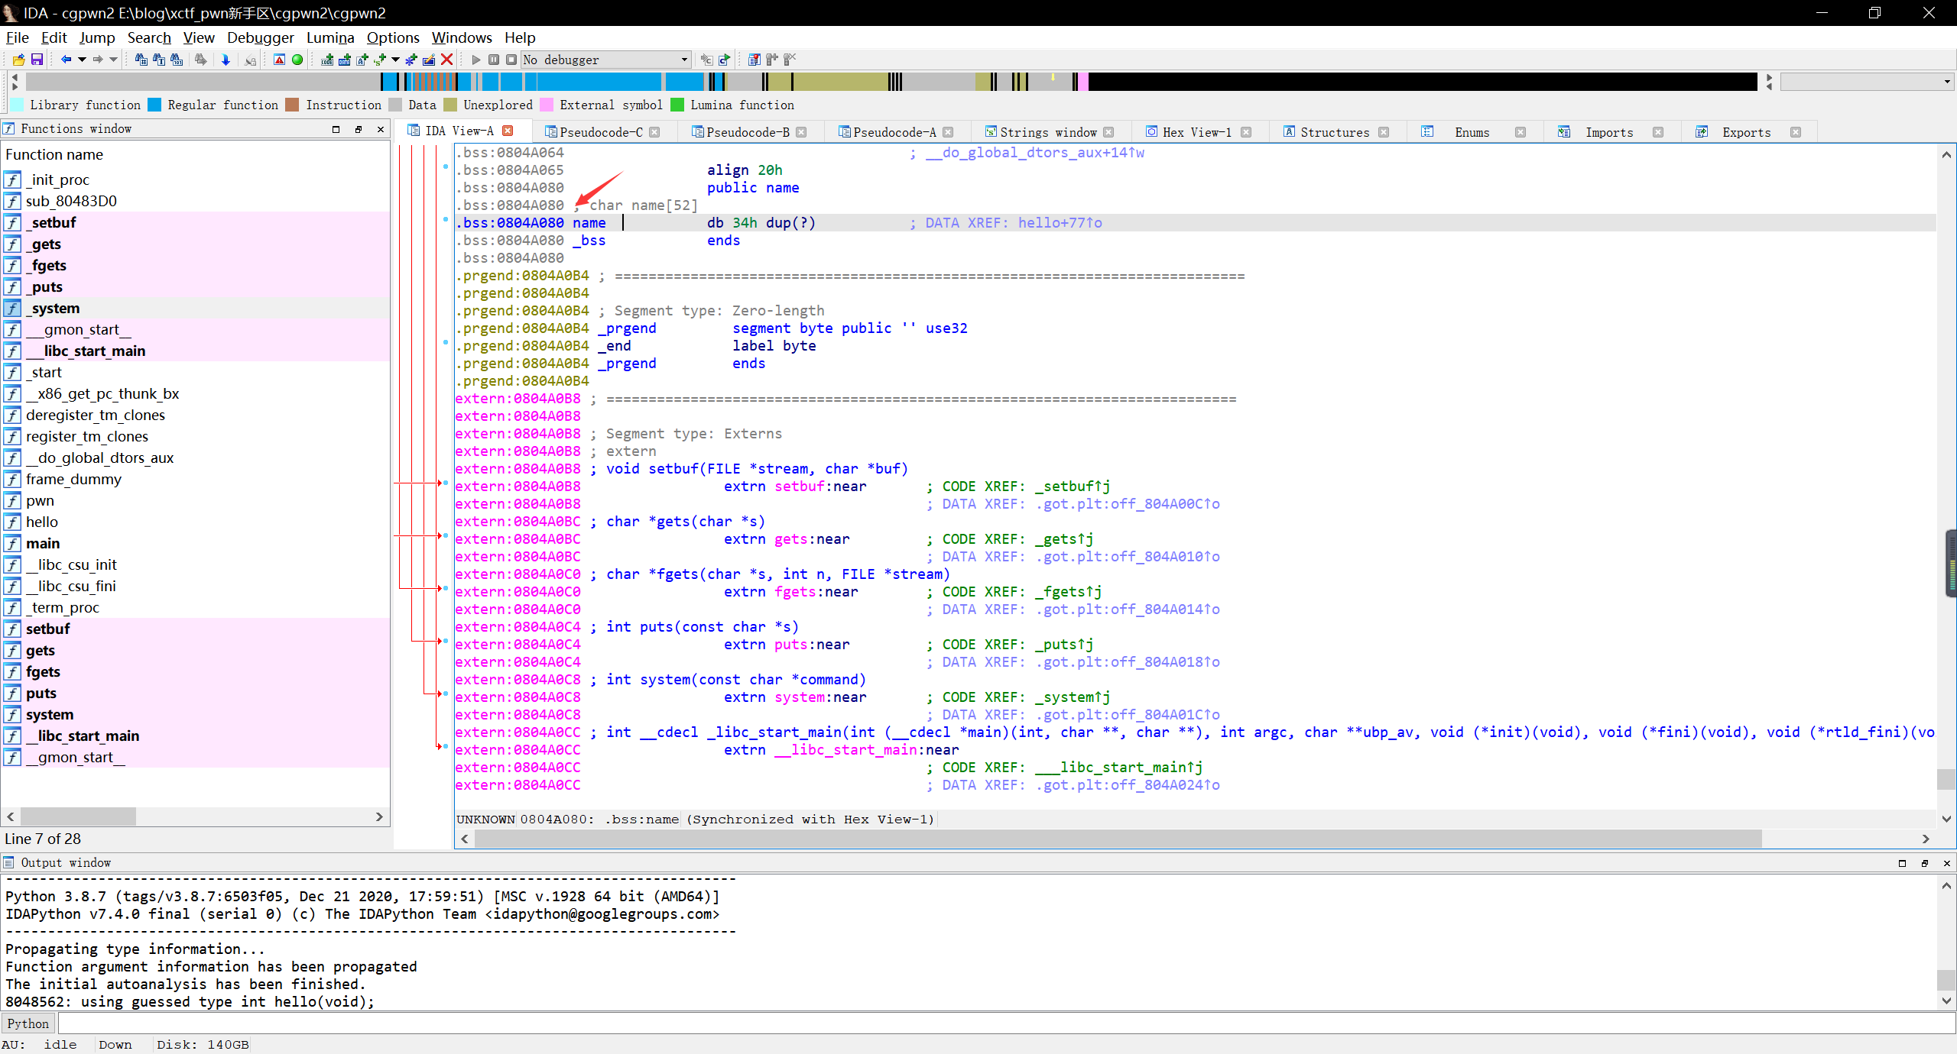1957x1054 pixels.
Task: Jump back with the blue left arrow
Action: point(66,60)
